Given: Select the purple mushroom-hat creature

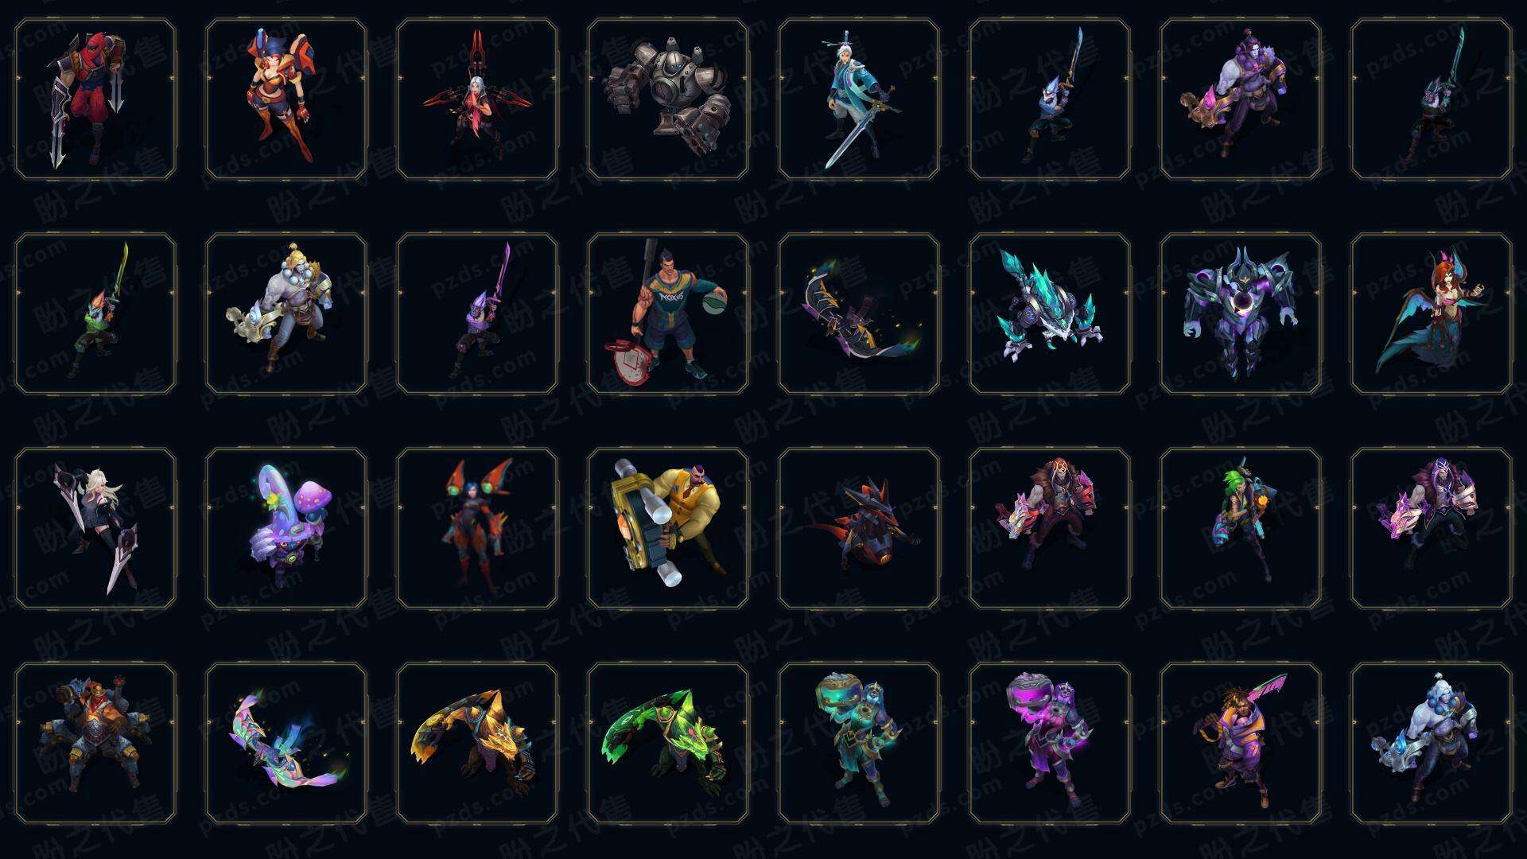Looking at the screenshot, I should (x=286, y=529).
